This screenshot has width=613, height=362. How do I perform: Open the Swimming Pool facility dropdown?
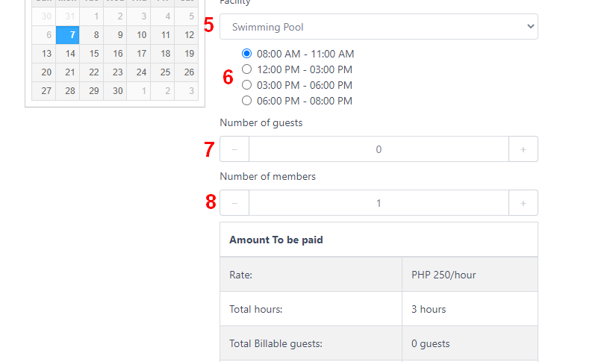click(379, 27)
